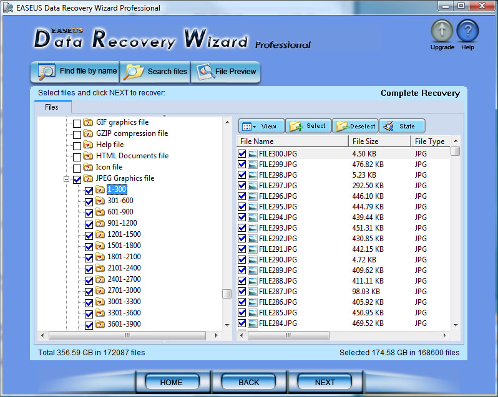Screen dimensions: 498x397
Task: Click the file list horizontal scrollbar thumb
Action: coord(288,335)
